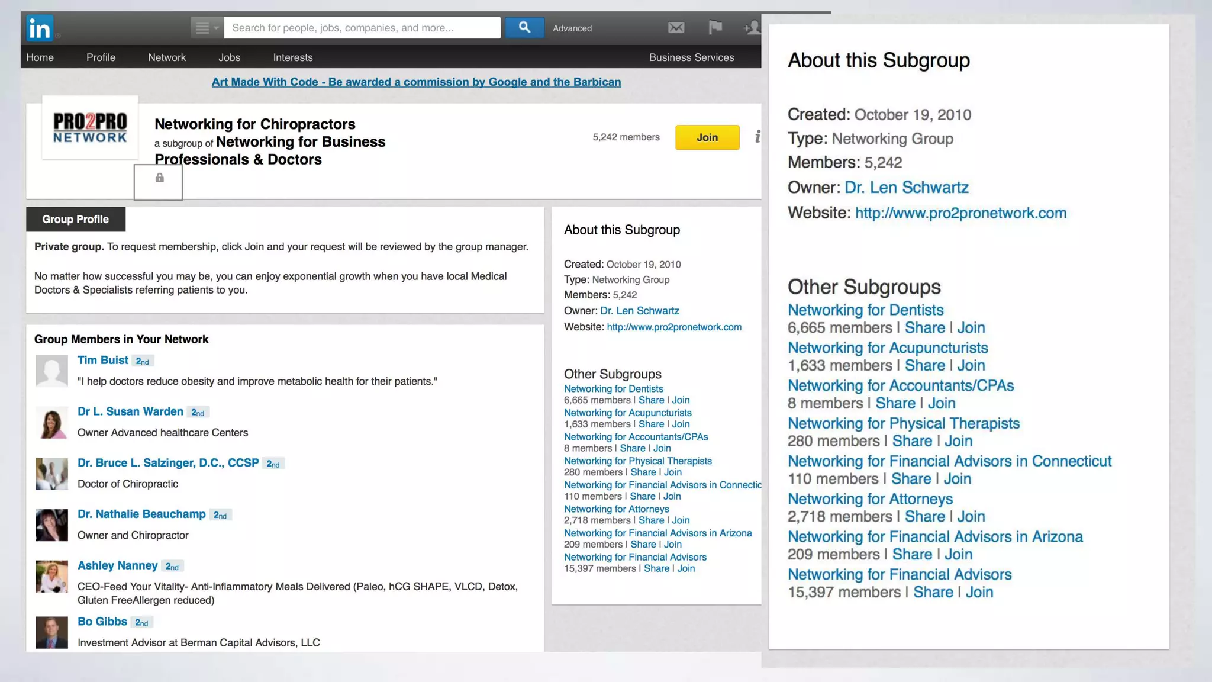This screenshot has width=1212, height=682.
Task: Open the notifications flag icon
Action: click(715, 27)
